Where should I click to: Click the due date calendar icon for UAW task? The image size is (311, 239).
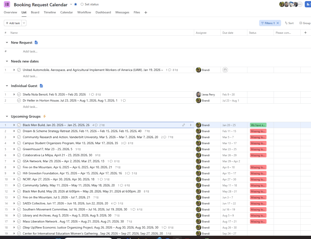coord(225,70)
